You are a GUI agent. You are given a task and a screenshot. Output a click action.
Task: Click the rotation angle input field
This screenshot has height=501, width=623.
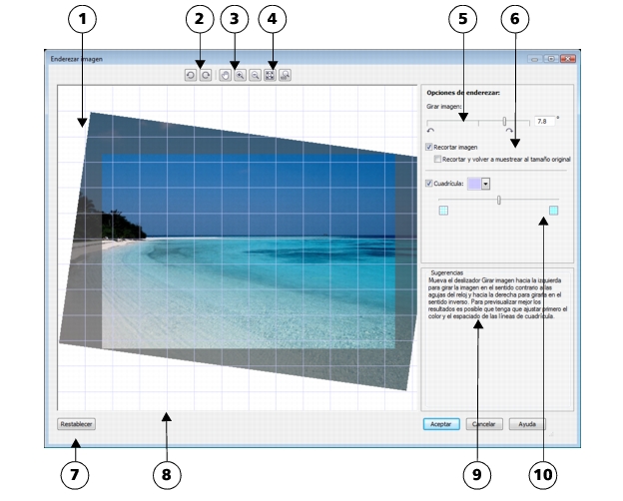543,120
